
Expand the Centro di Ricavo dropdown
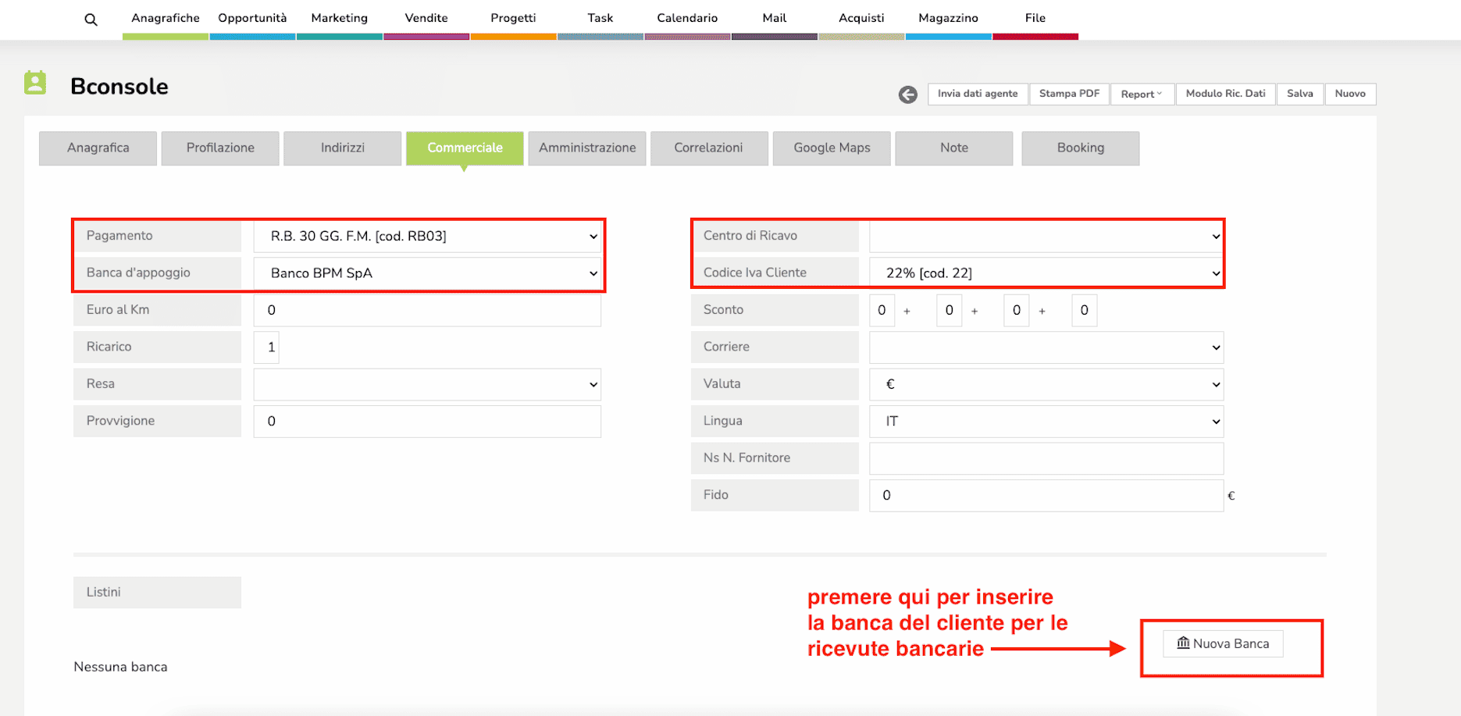1046,236
